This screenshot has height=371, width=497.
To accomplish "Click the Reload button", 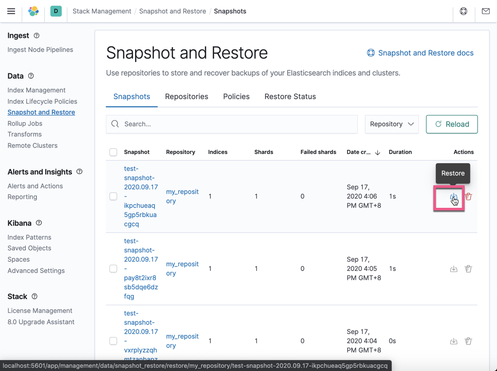I will click(451, 124).
